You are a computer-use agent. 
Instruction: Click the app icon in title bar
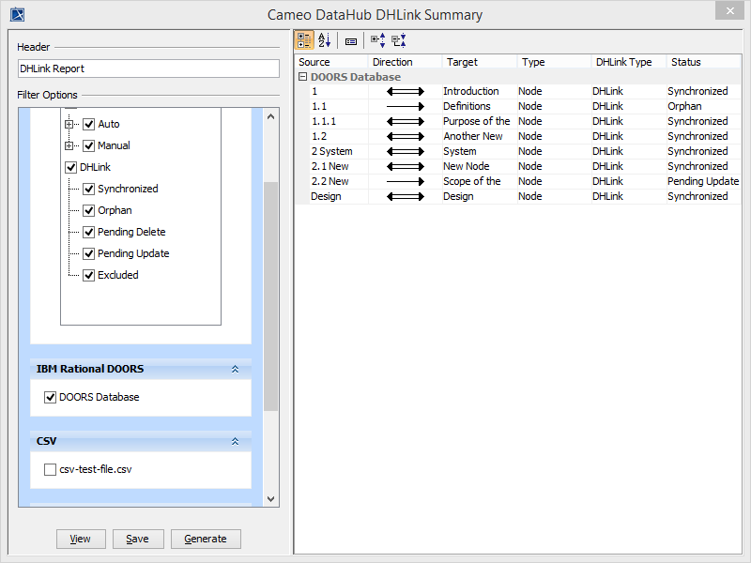click(17, 14)
